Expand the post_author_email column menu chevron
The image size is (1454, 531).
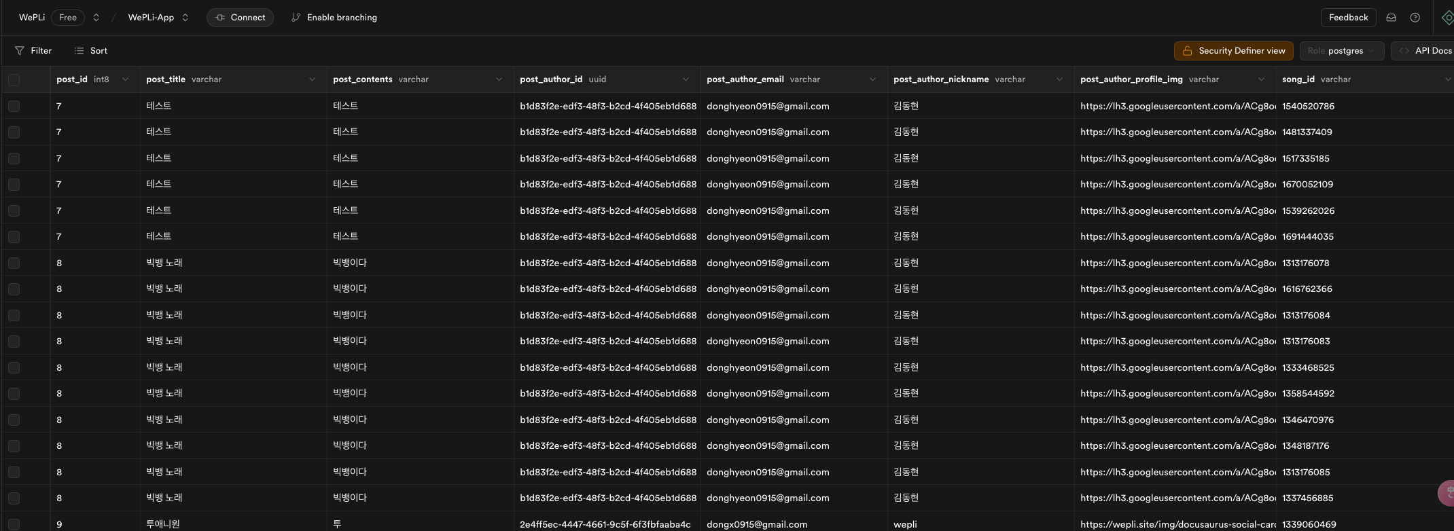tap(872, 79)
